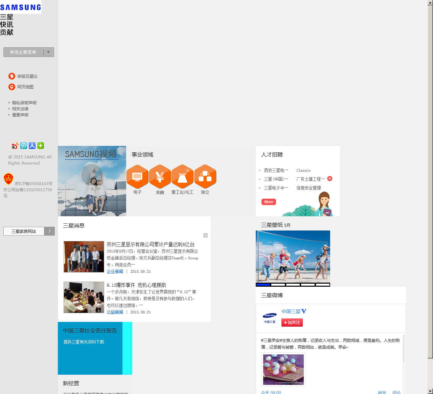Screen dimensions: 433x394
Task: Open the Suzhou display news photo
Action: coord(84,257)
